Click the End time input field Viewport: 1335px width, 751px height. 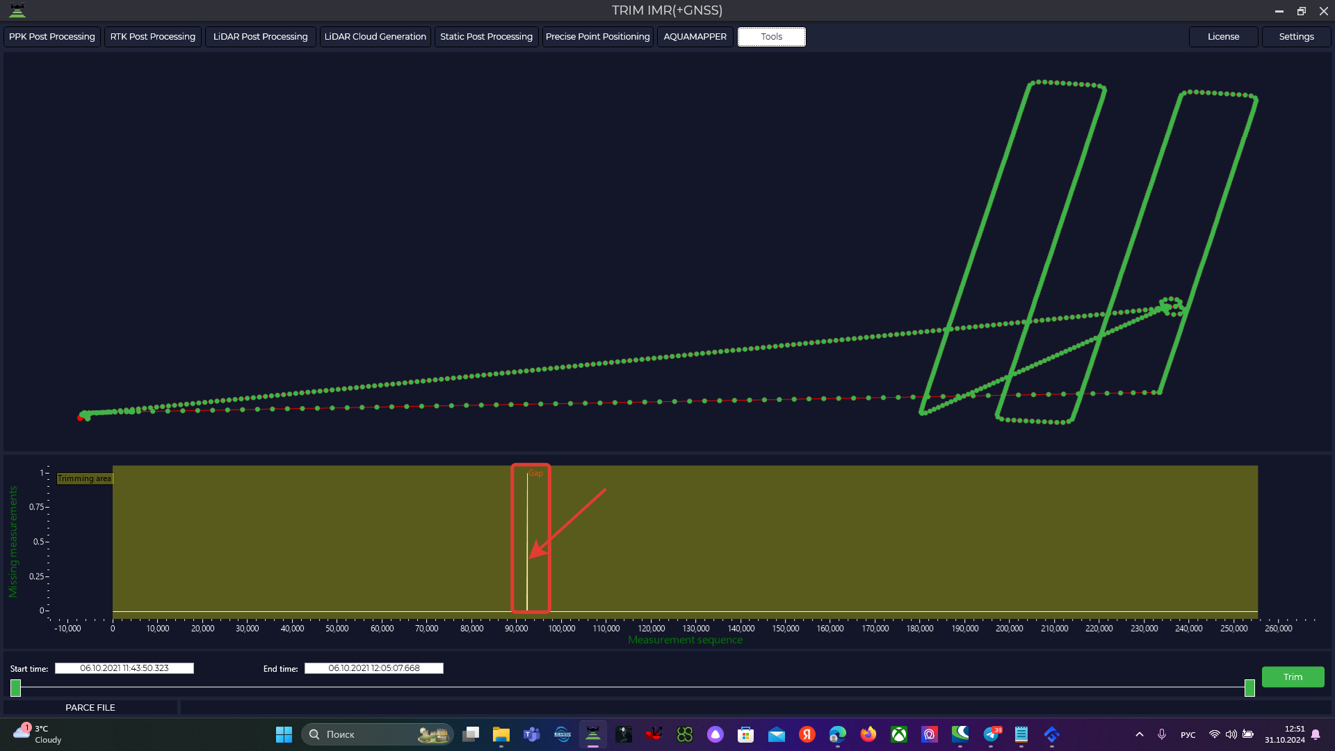(x=374, y=668)
